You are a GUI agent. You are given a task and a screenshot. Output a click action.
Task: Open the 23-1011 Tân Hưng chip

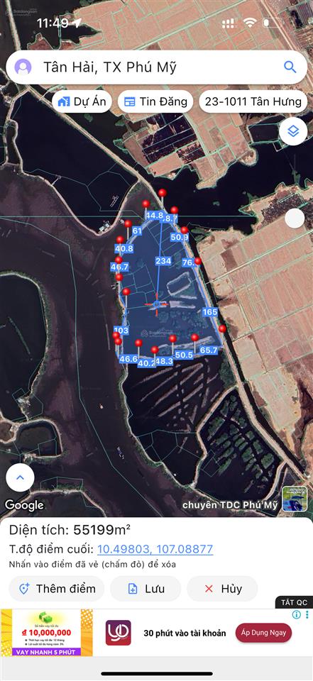[x=253, y=102]
